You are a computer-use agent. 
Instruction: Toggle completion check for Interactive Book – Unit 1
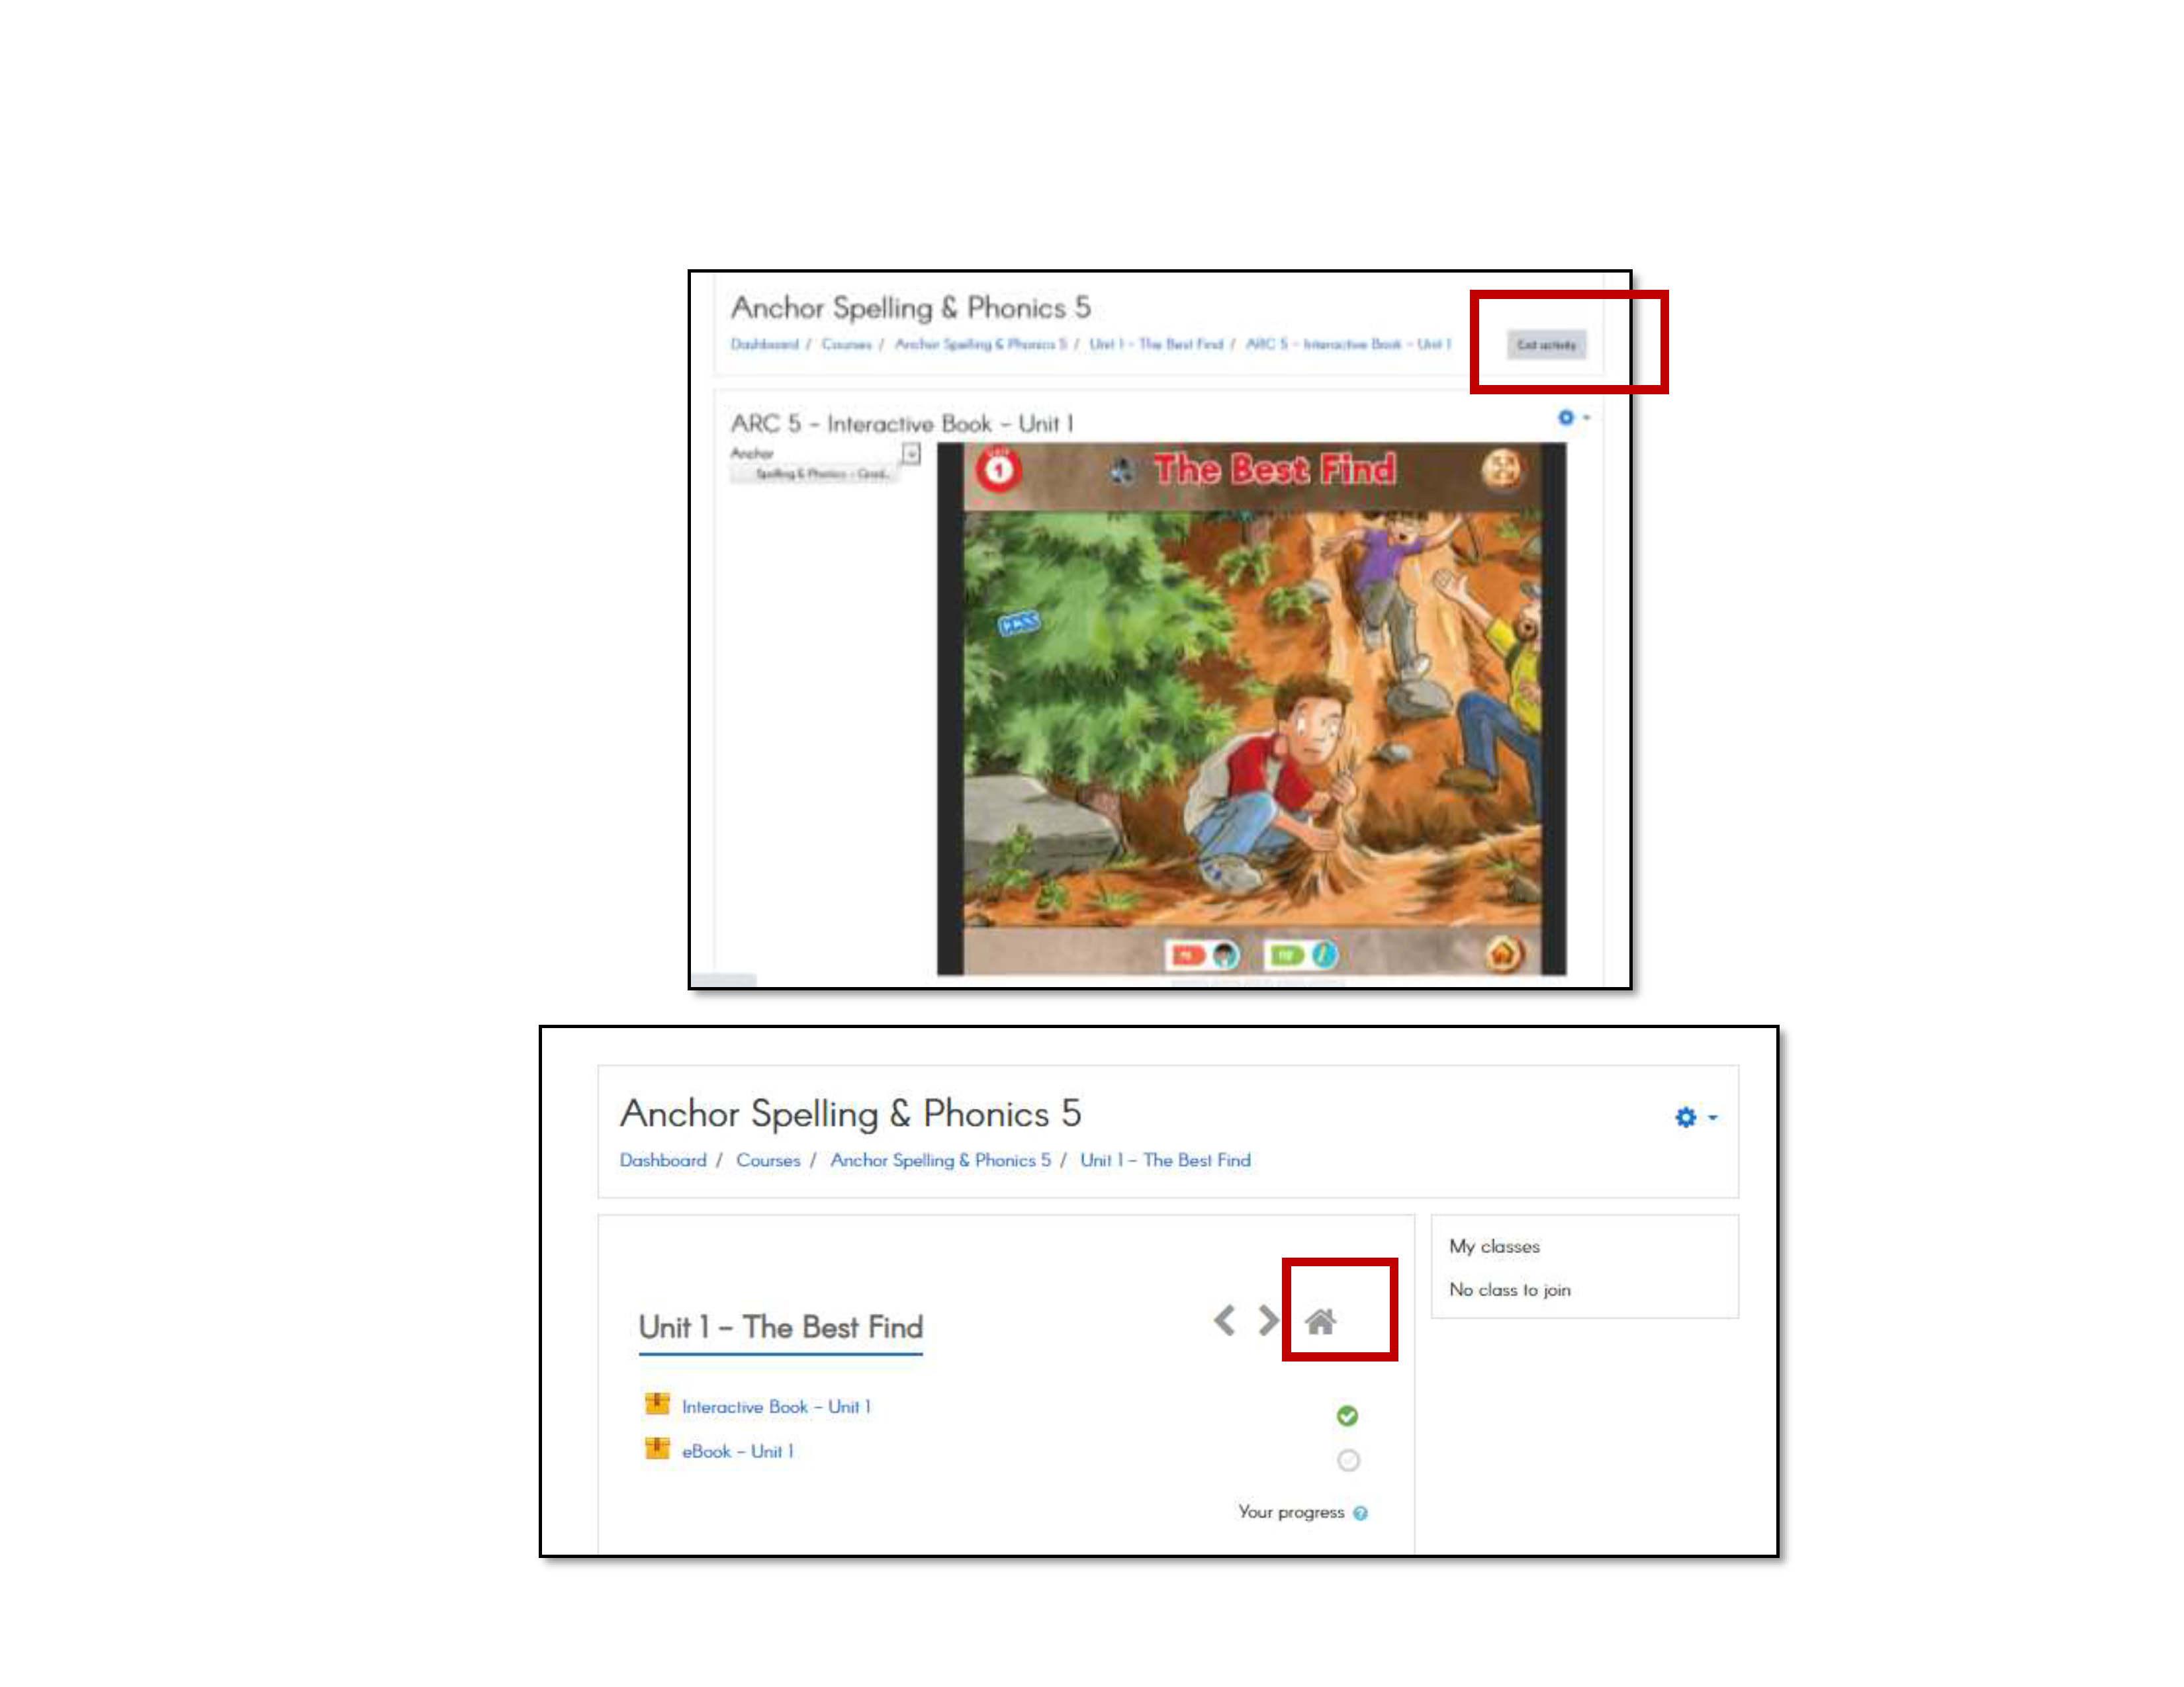pos(1347,1415)
